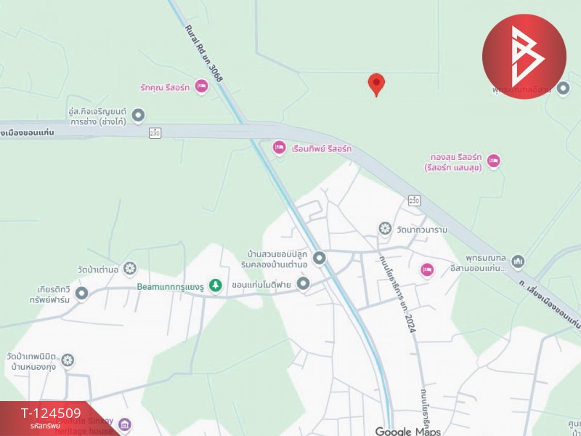
Task: Click the red location pin marker
Action: (376, 85)
